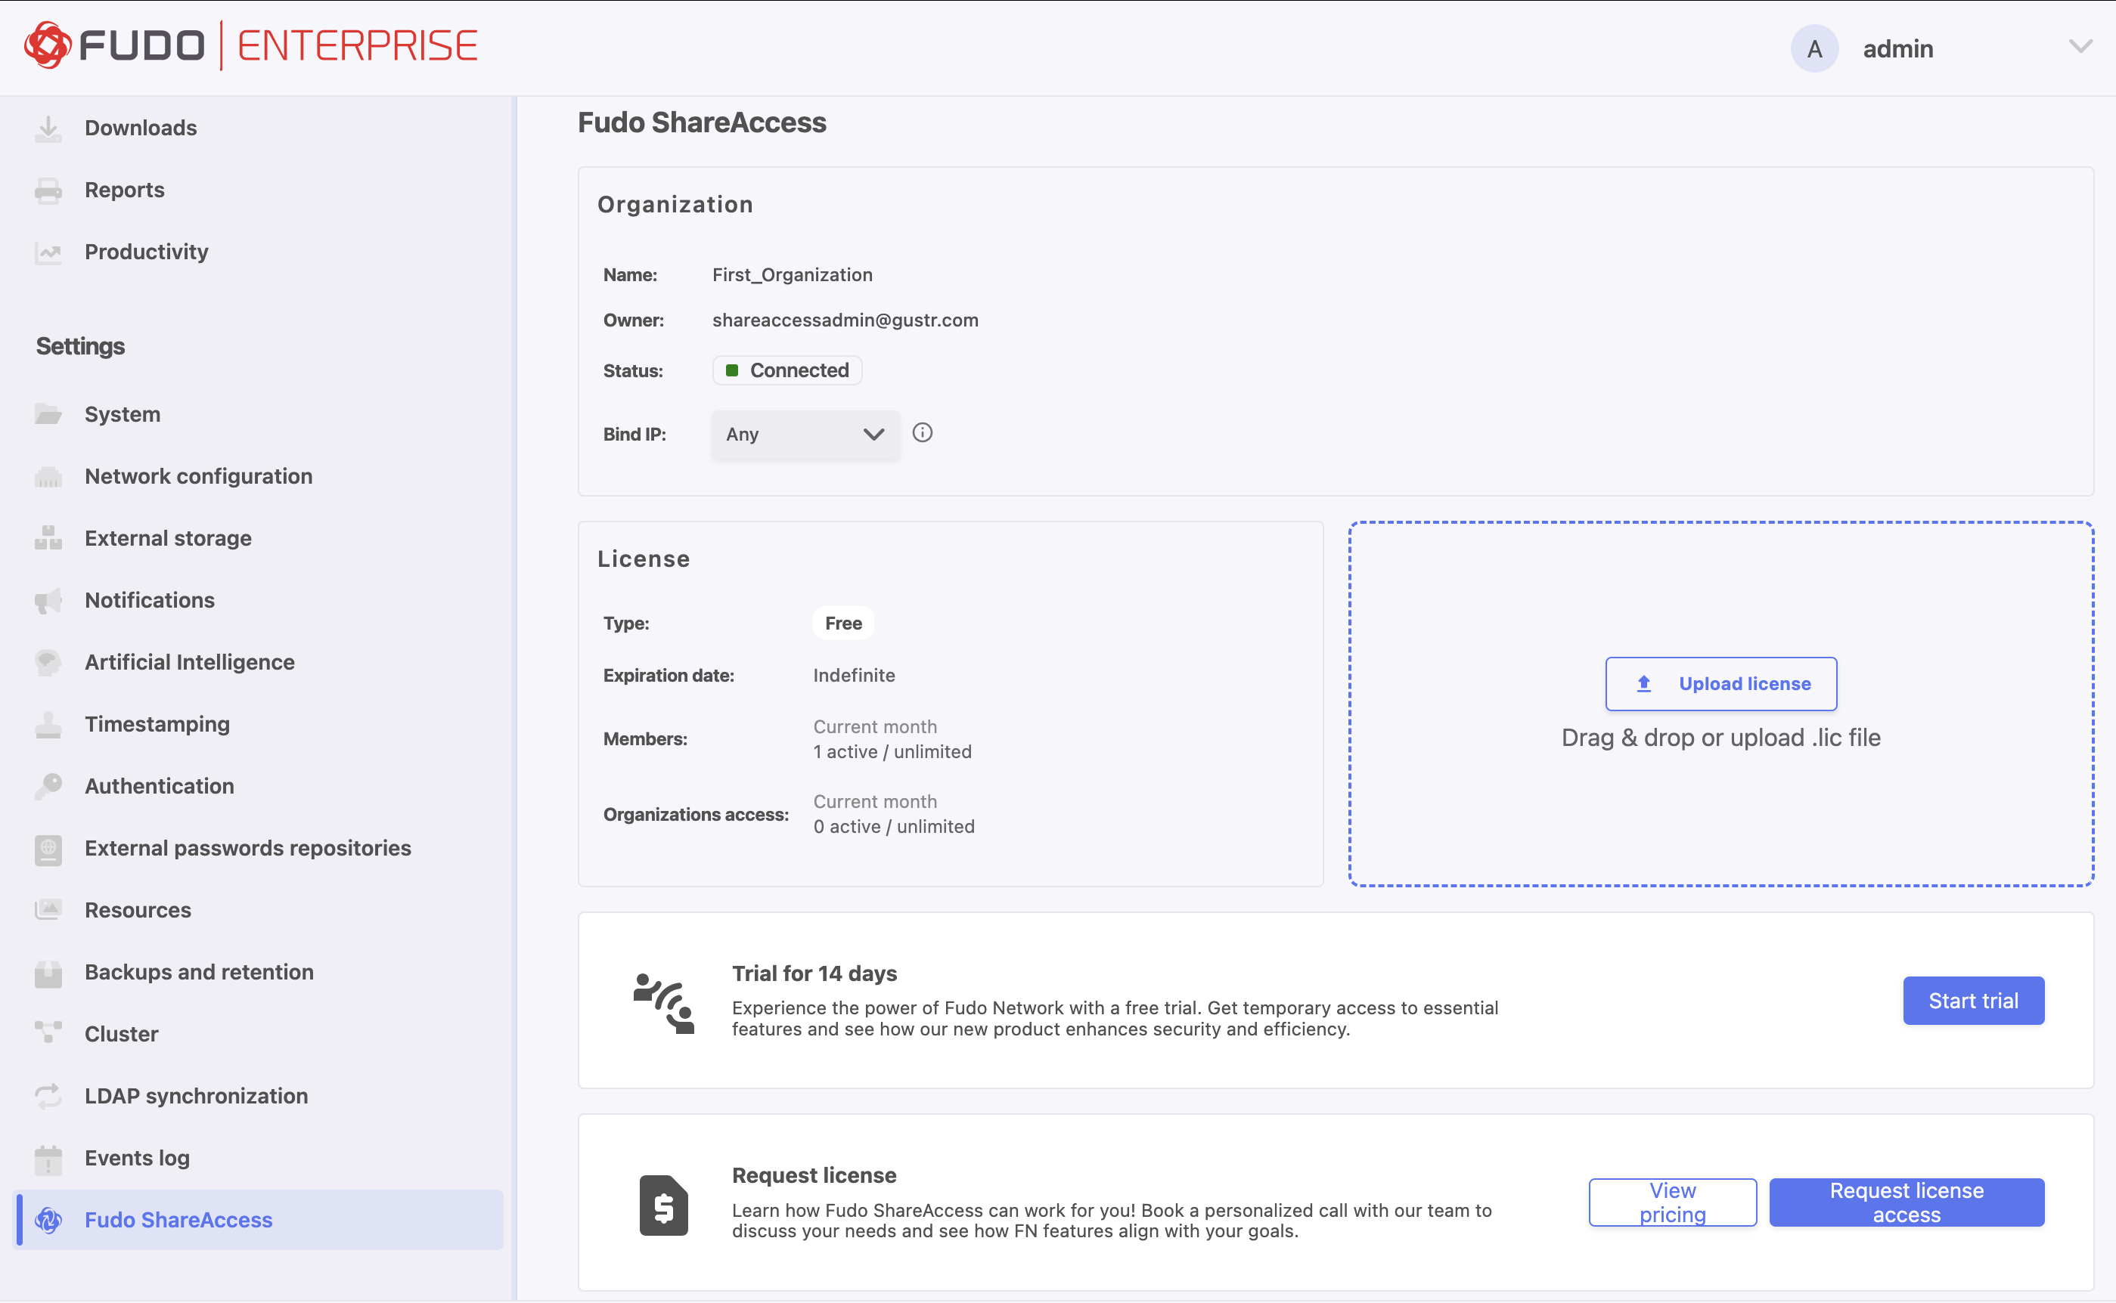Click the LDAP synchronization arrows icon
The width and height of the screenshot is (2116, 1303).
click(48, 1096)
